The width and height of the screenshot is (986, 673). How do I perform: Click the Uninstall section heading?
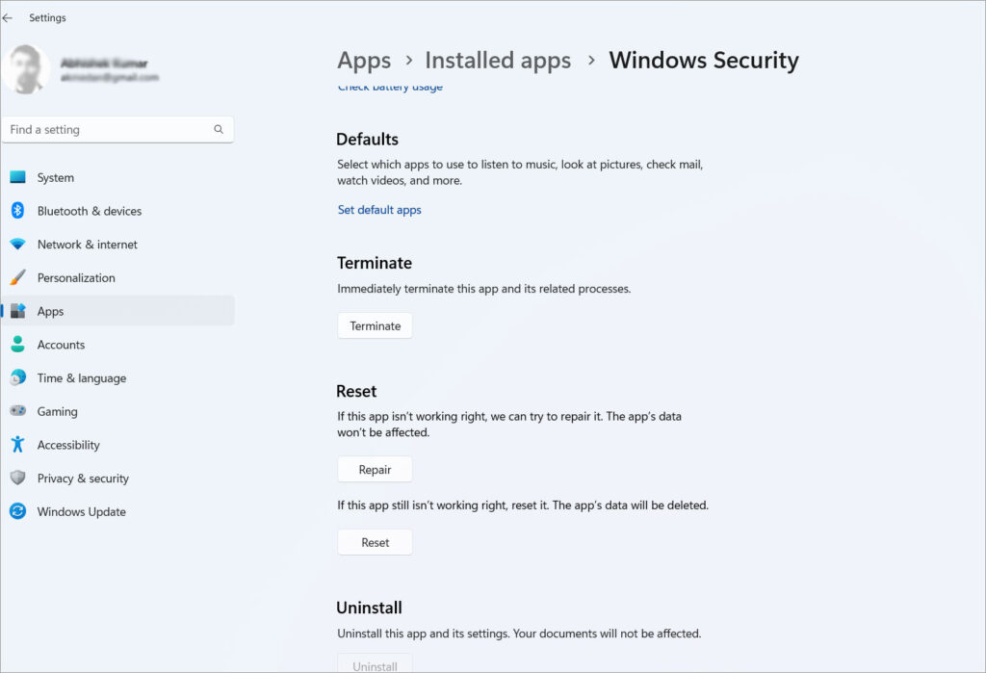[369, 608]
